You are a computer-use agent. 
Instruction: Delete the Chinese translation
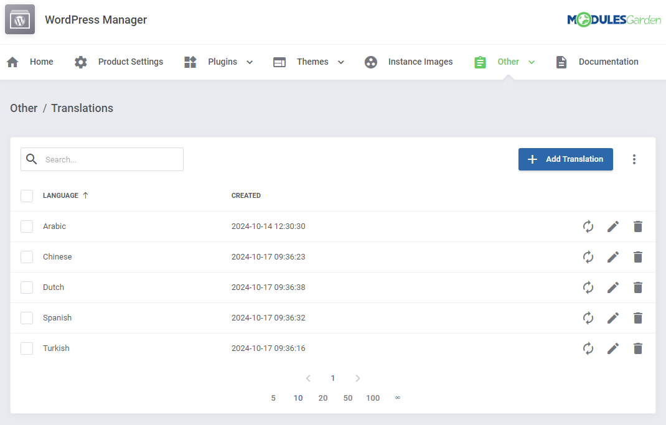click(x=638, y=257)
